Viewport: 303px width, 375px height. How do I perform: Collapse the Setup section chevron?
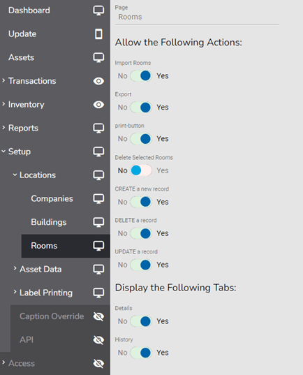[3, 152]
